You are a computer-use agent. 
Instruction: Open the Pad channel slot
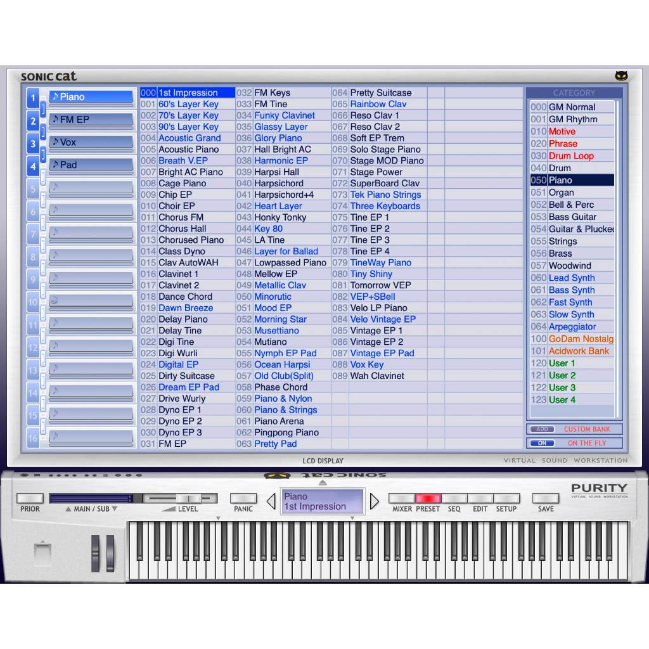[91, 165]
